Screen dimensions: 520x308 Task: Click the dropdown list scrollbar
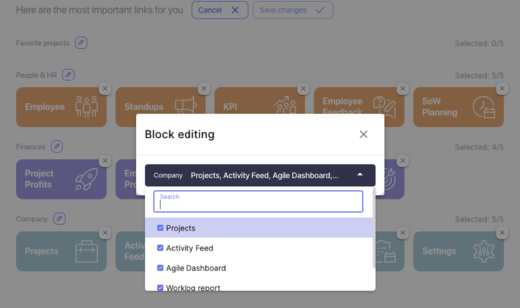(x=374, y=228)
